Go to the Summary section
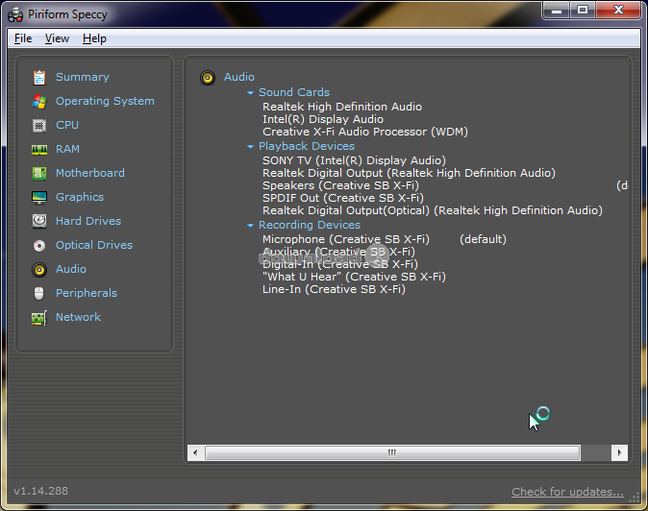 tap(83, 77)
